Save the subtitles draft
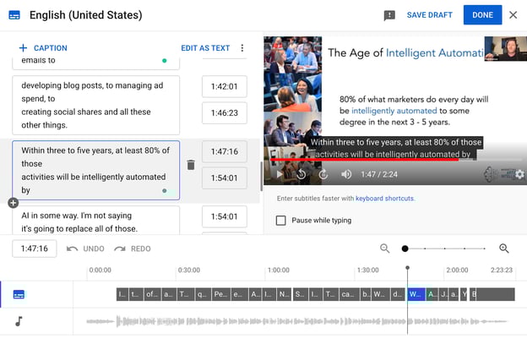 [429, 15]
